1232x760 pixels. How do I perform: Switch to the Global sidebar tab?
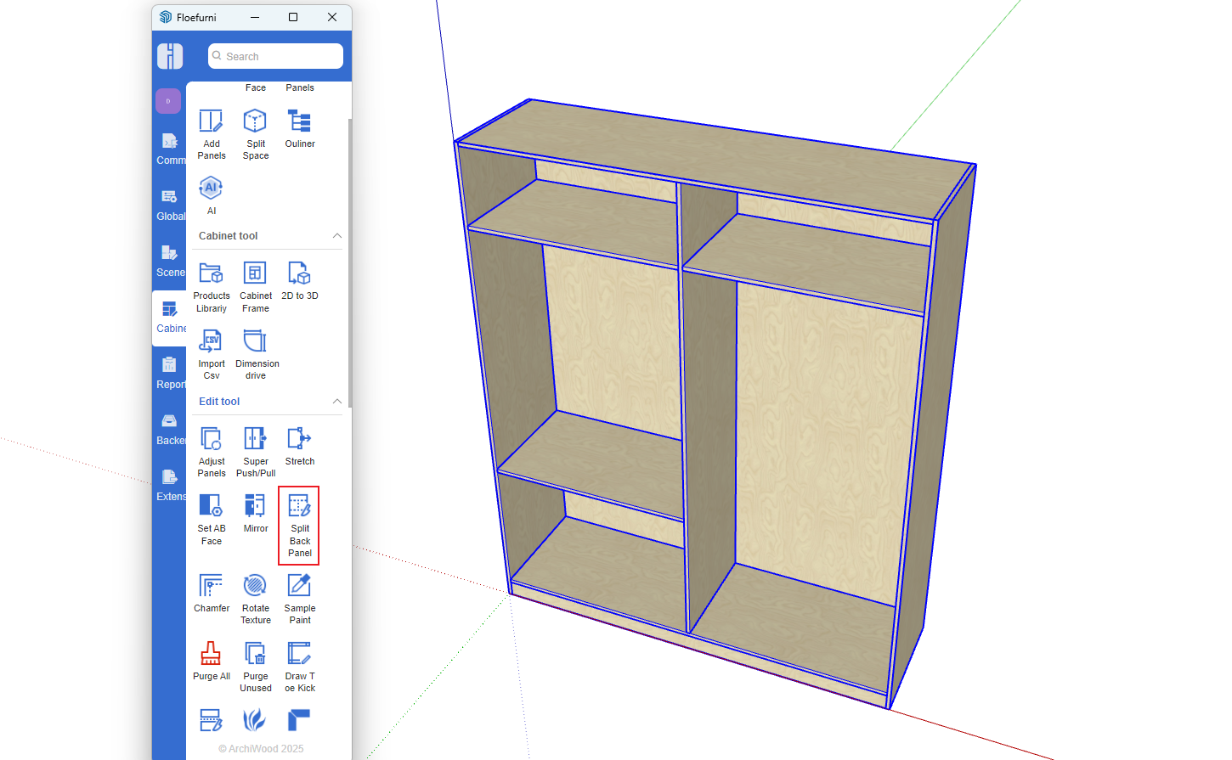[x=170, y=205]
